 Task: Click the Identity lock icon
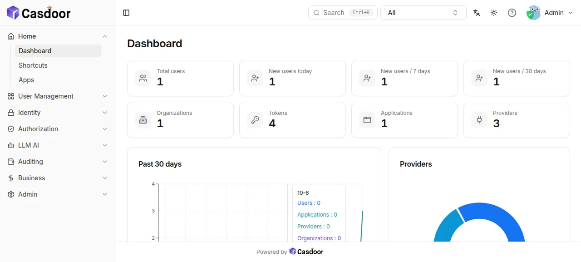[x=11, y=113]
